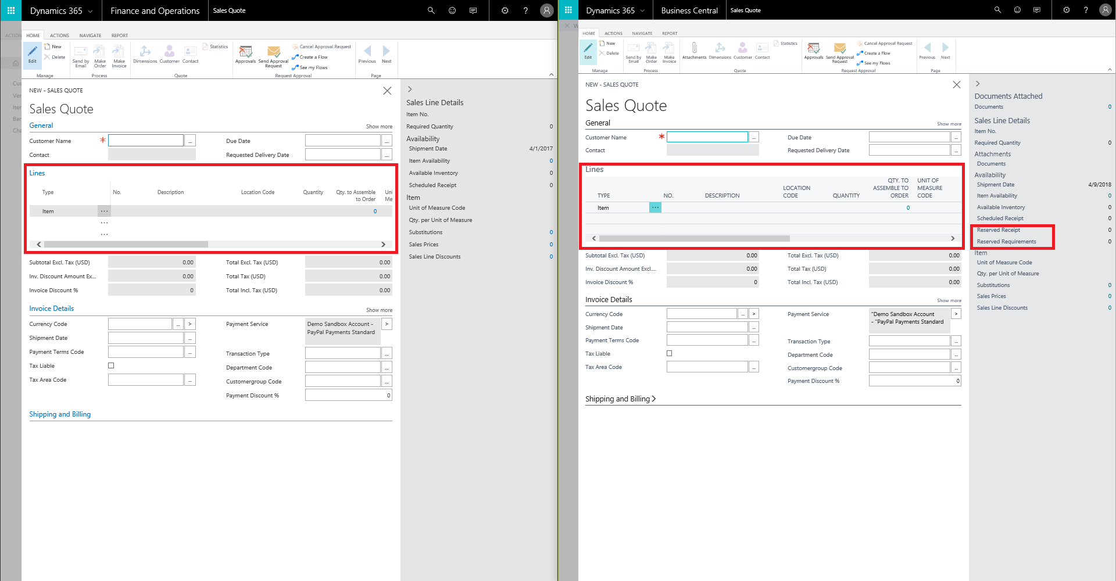
Task: Click See my Flows in Finance and Operations ribbon
Action: 310,67
